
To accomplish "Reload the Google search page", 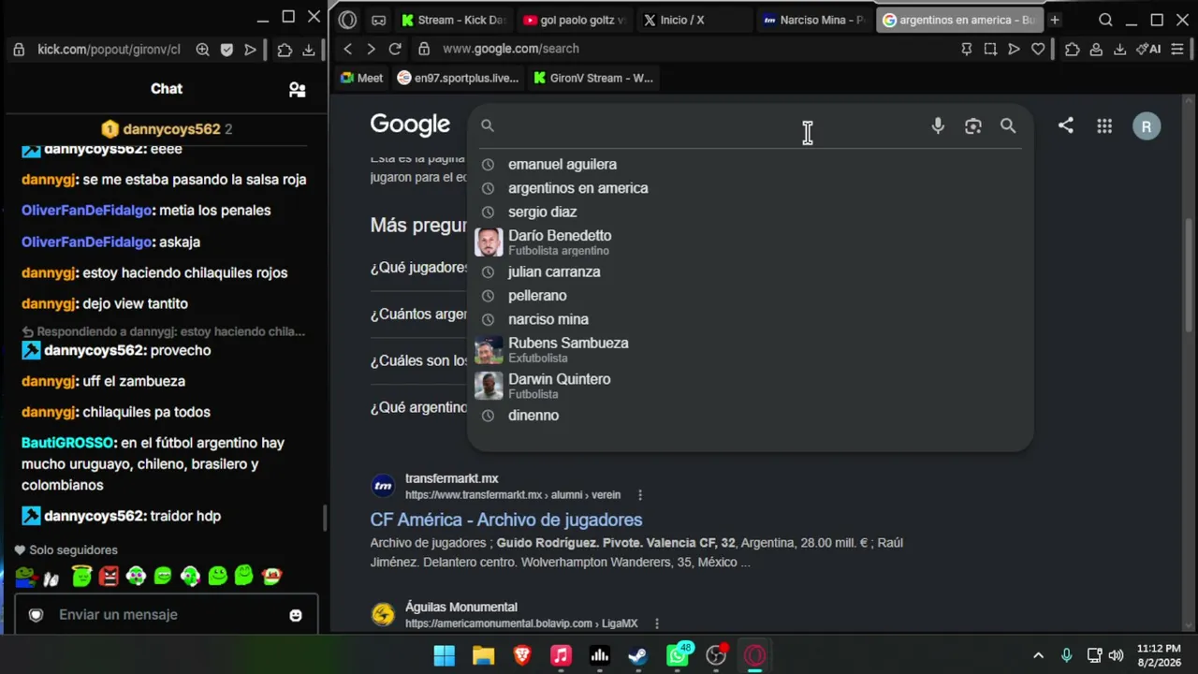I will 395,49.
